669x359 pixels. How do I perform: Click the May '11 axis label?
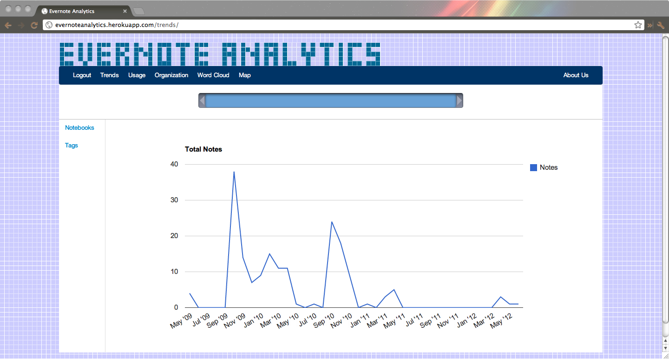394,321
